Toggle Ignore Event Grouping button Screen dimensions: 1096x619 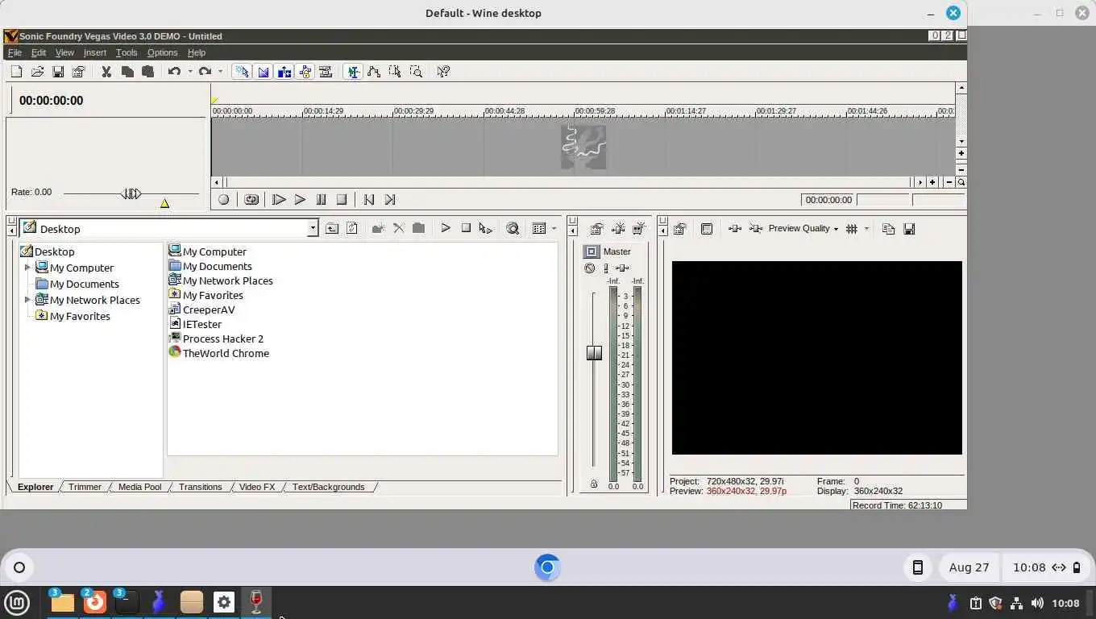(326, 72)
